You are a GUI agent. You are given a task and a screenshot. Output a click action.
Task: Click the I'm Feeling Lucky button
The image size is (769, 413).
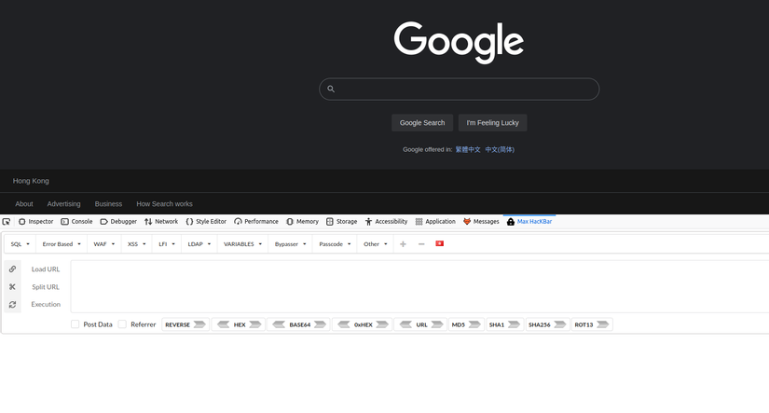492,123
